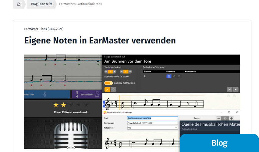
Task: Click the Blog tab at bottom right
Action: pos(219,143)
